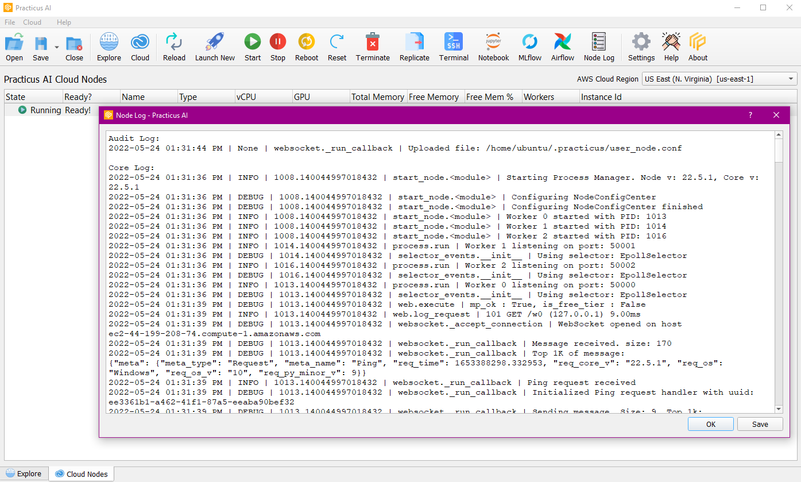801x482 pixels.
Task: Click the State column header
Action: [33, 97]
